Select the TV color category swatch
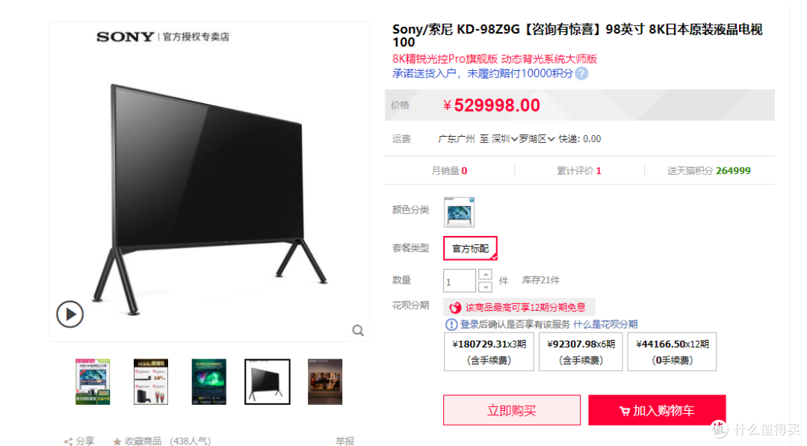Screen dimensions: 807x446 [459, 212]
